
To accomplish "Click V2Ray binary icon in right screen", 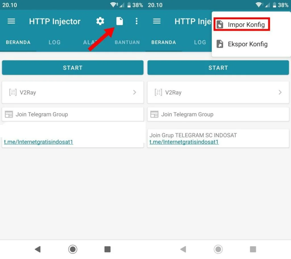I will 158,92.
